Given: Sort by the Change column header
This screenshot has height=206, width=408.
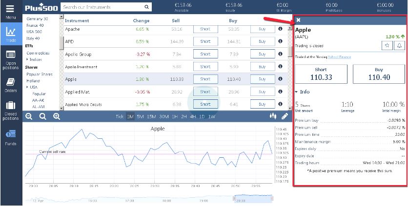Looking at the screenshot, I should pyautogui.click(x=141, y=21).
